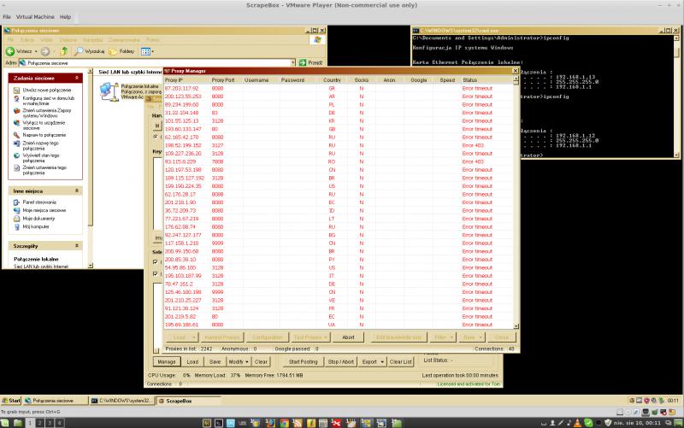This screenshot has width=684, height=428.
Task: Open the Virtual Machine menu in VMware Player
Action: point(35,17)
